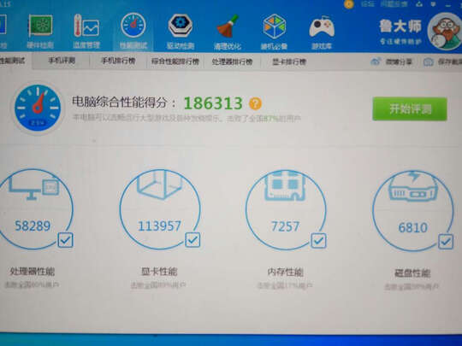Open 清理优化 broom icon
462x346 pixels.
[228, 32]
